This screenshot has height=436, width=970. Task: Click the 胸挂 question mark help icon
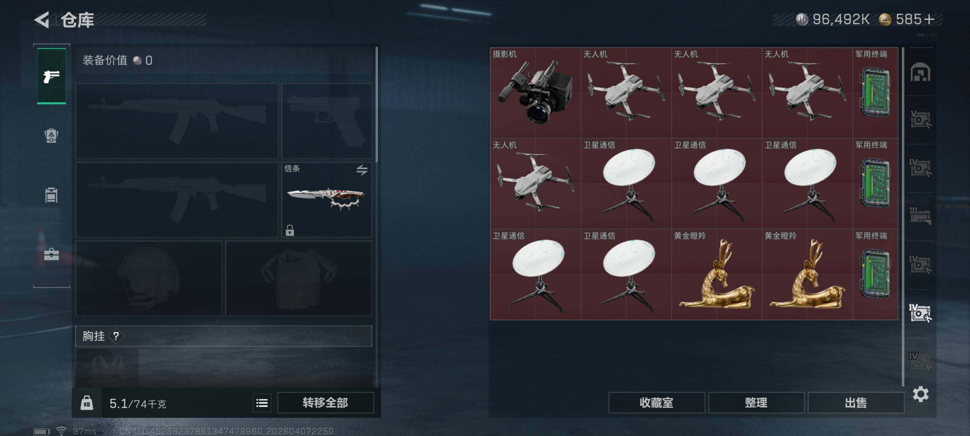click(x=116, y=336)
